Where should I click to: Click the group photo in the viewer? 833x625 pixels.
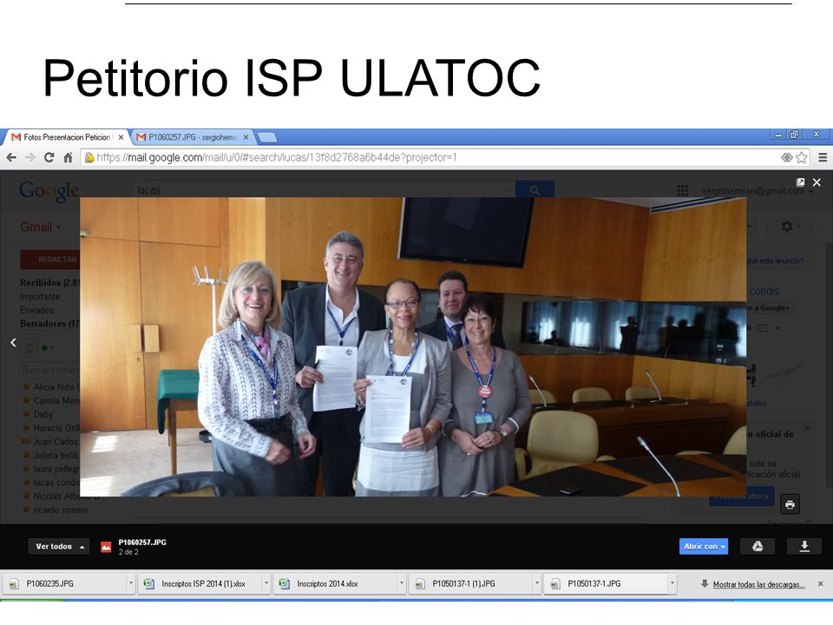pos(413,347)
